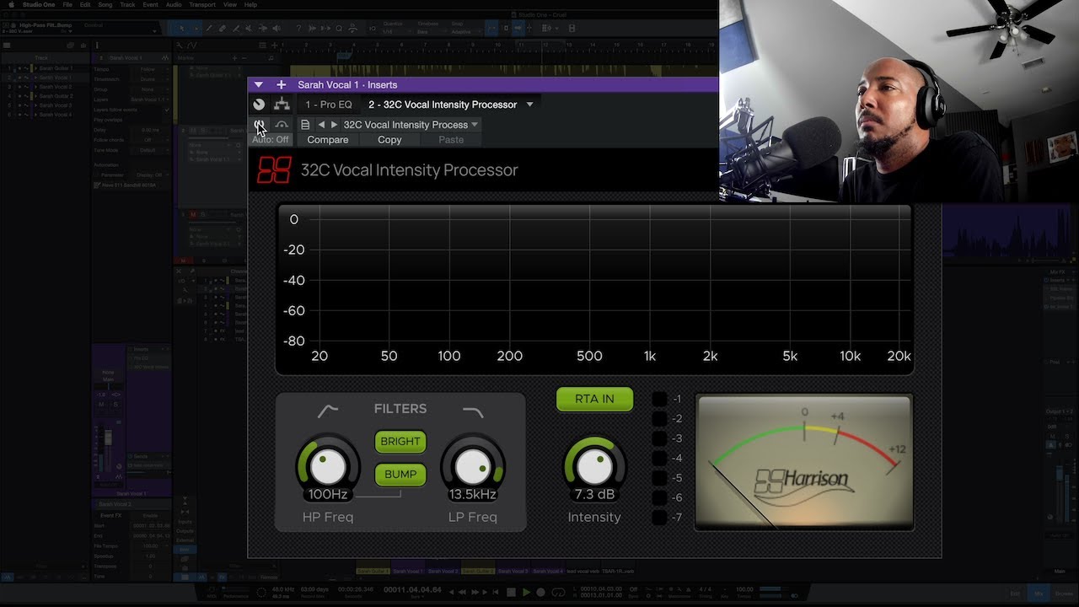The image size is (1079, 607).
Task: Toggle the BUMP filter button
Action: click(400, 474)
